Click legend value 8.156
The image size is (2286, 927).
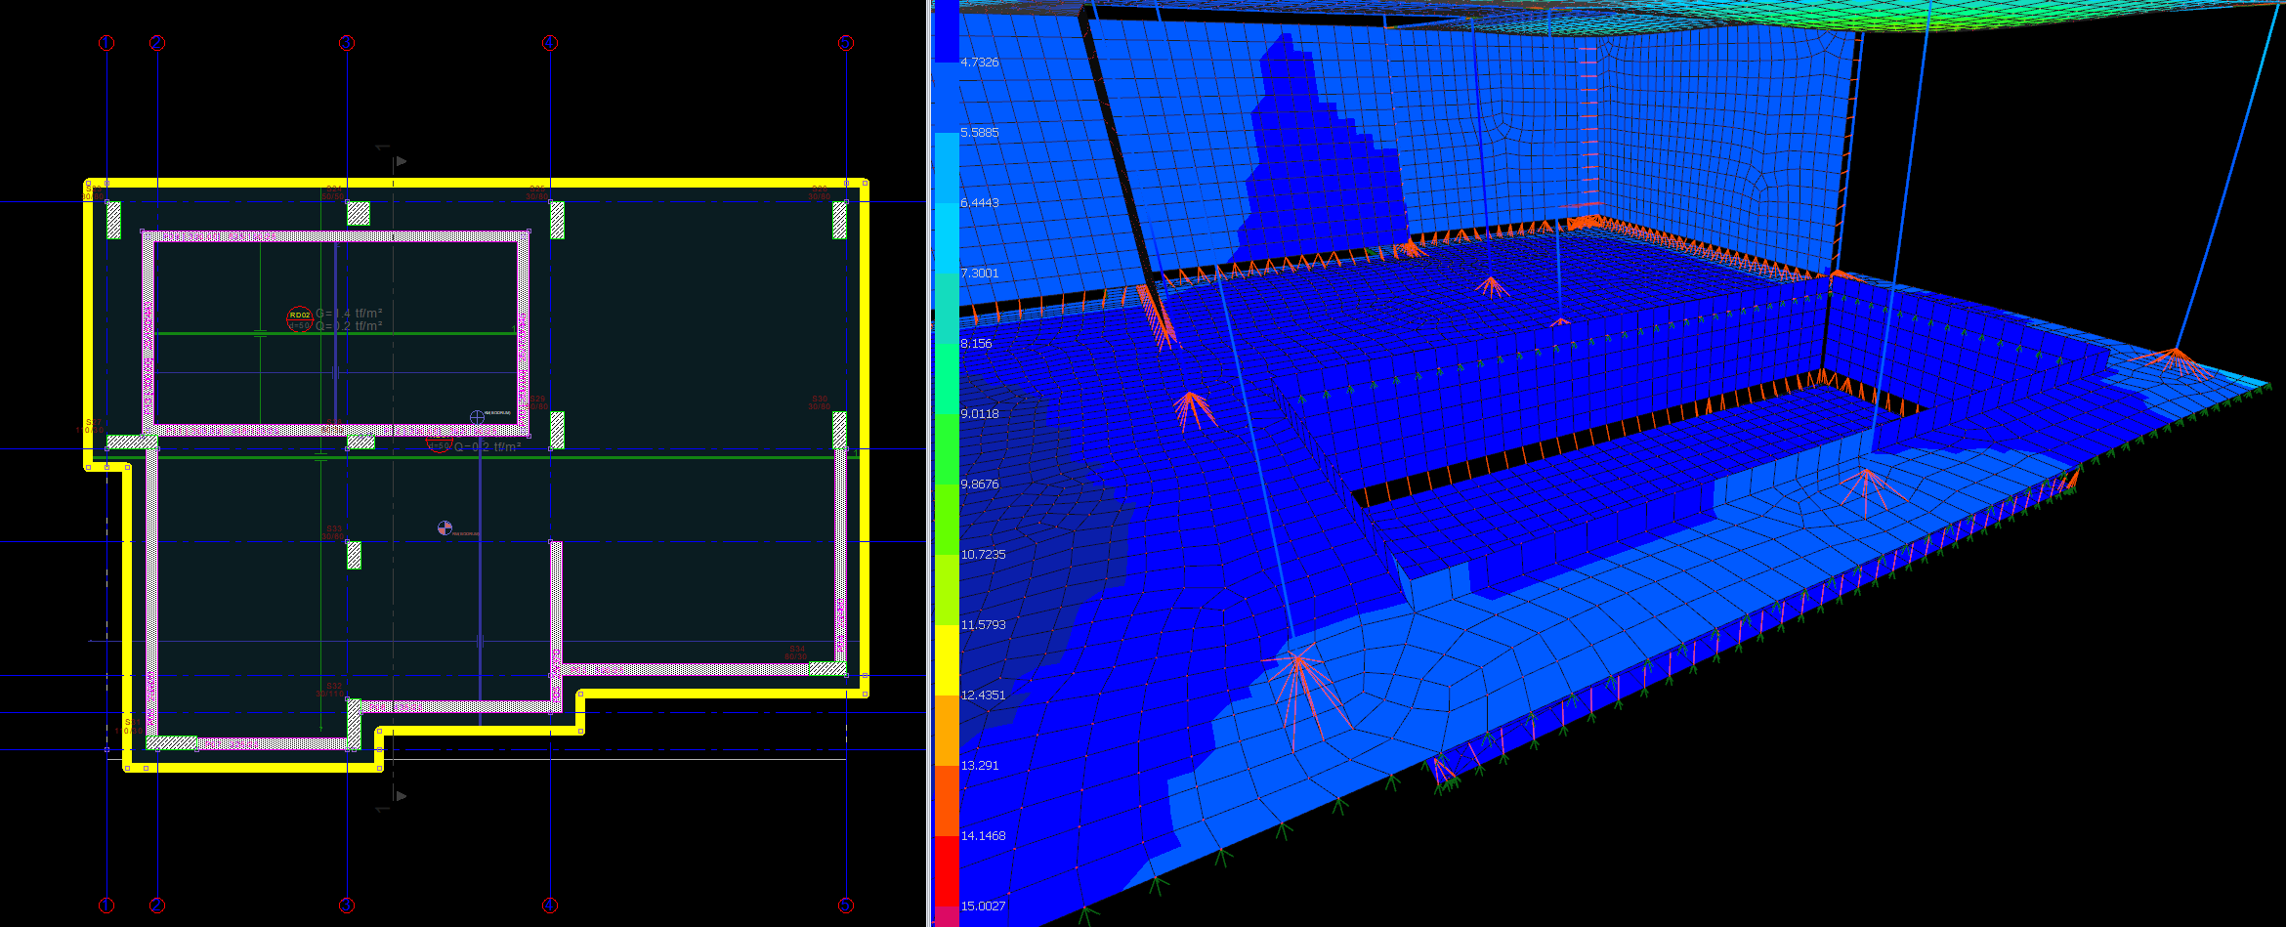point(976,343)
